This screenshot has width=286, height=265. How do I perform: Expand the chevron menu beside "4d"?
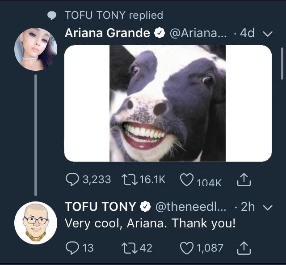tap(268, 34)
